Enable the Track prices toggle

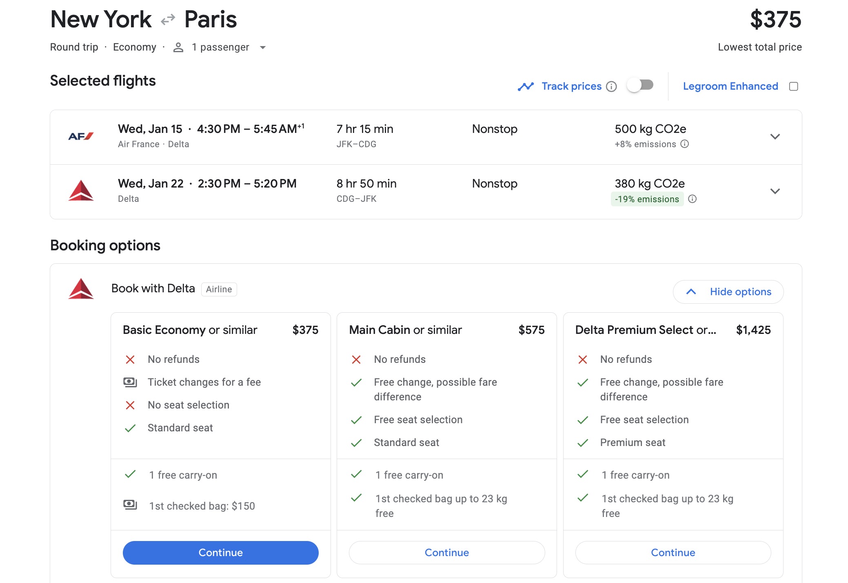[639, 86]
